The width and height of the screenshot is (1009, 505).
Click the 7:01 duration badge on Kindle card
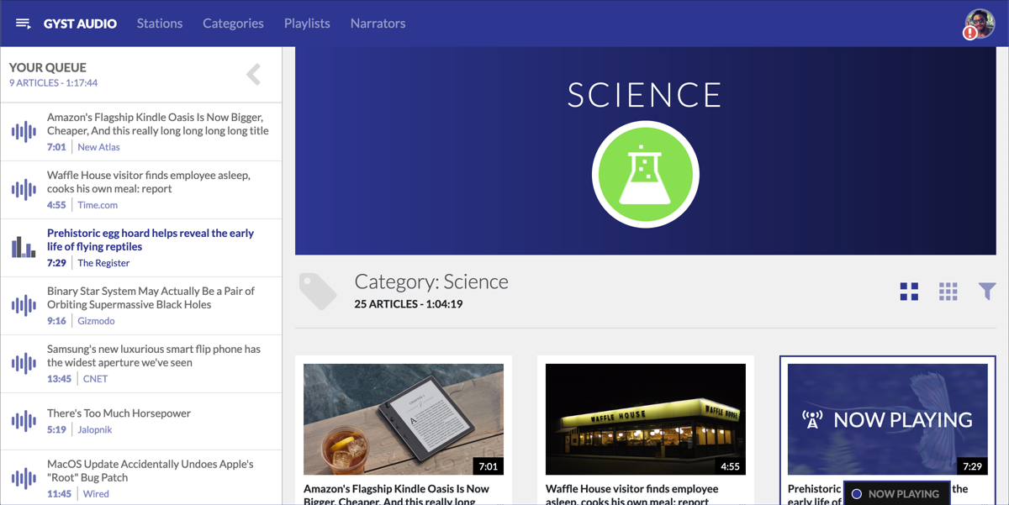(x=489, y=466)
